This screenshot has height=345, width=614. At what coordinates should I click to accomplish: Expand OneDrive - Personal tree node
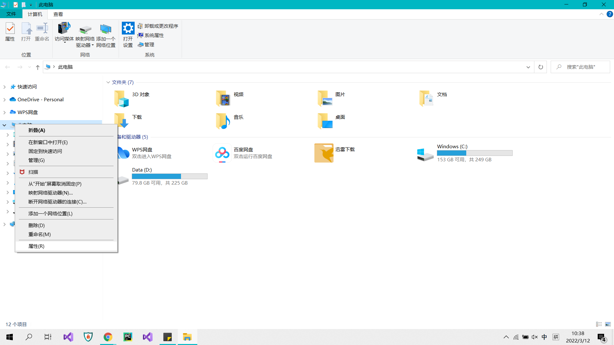[x=4, y=100]
